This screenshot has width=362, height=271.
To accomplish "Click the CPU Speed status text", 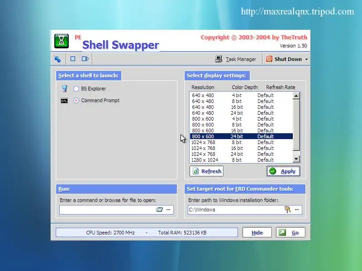I will coord(110,233).
